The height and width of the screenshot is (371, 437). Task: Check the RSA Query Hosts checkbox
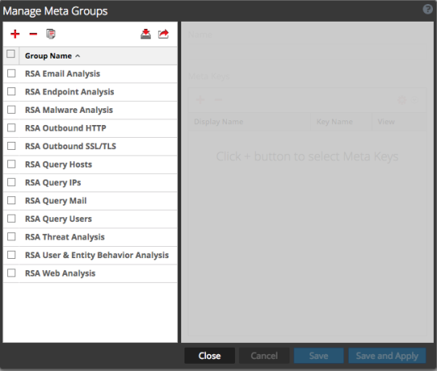click(x=11, y=164)
